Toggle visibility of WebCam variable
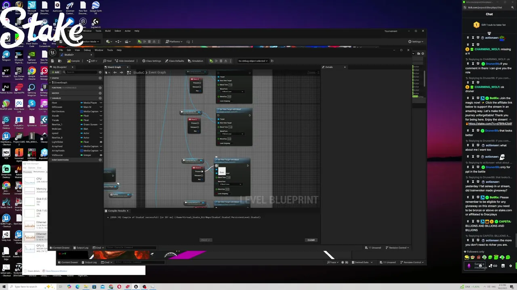The image size is (517, 290). coord(101,129)
